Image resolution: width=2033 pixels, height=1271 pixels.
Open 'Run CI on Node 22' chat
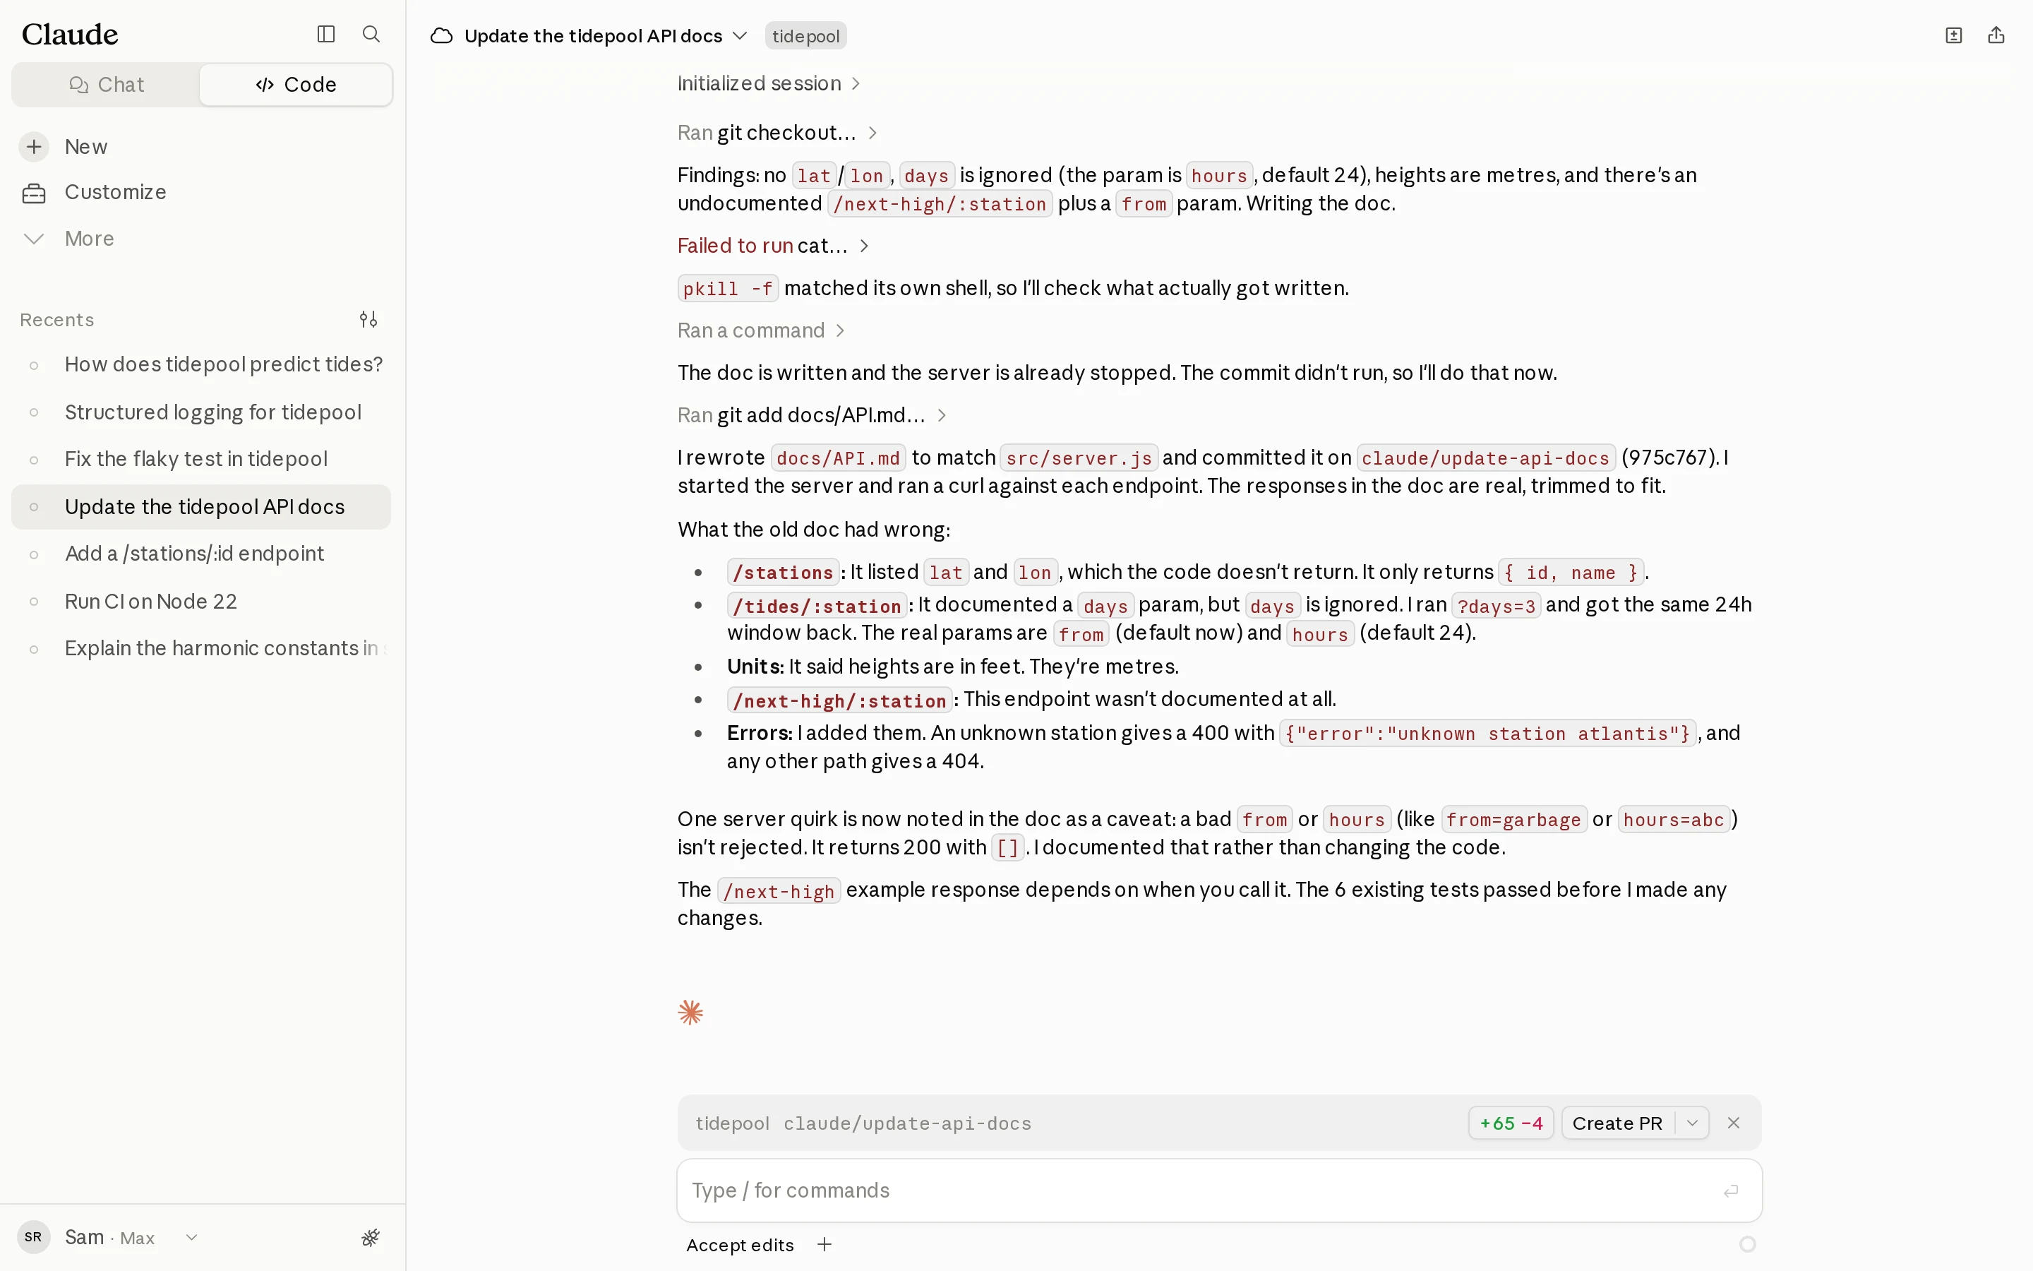click(x=202, y=602)
